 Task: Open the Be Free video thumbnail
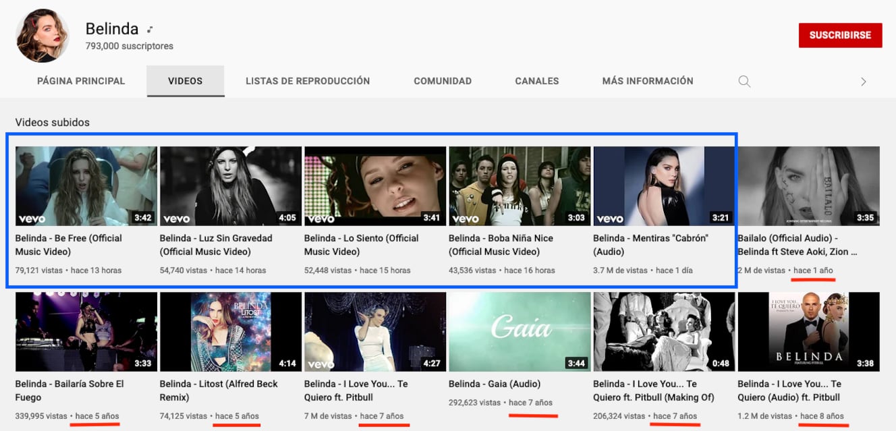click(x=86, y=186)
